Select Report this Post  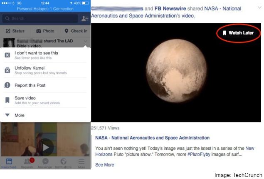click(45, 85)
